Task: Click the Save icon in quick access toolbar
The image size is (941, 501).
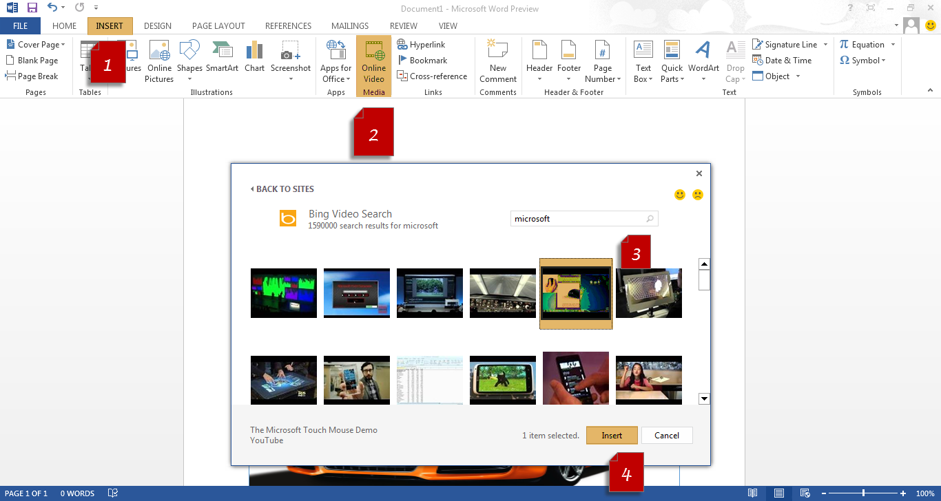Action: point(32,8)
